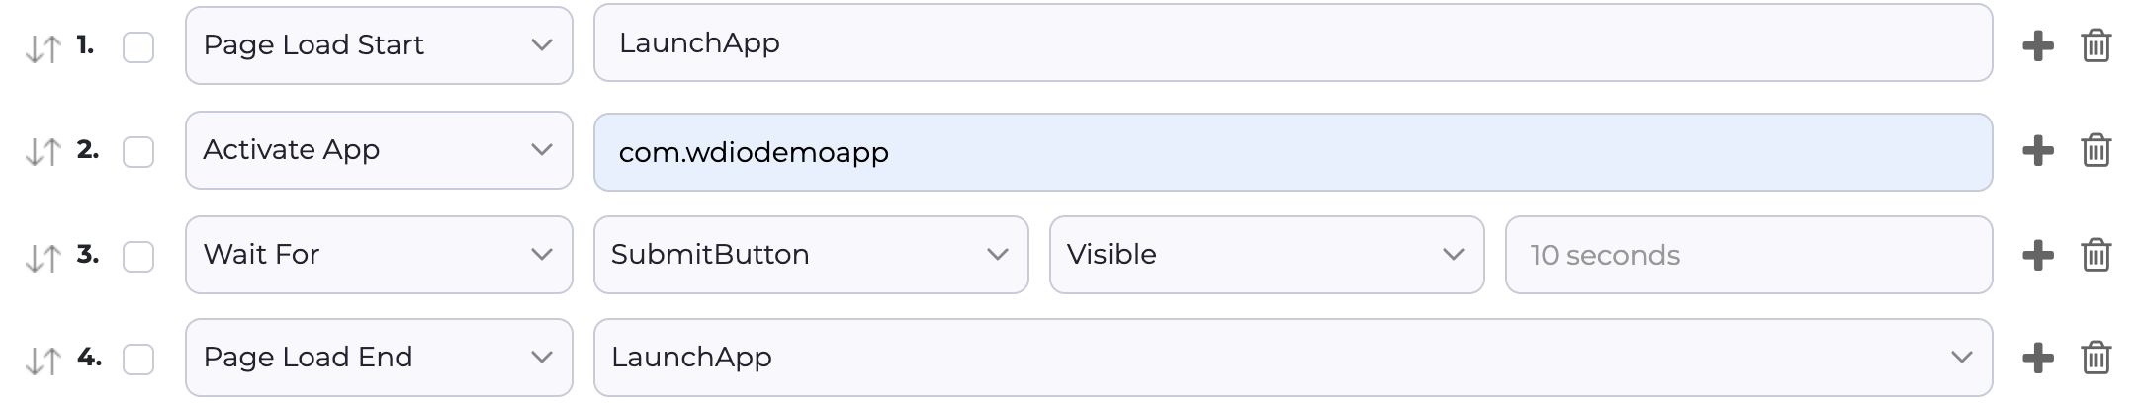Add a step after the Activate App row
Screen dimensions: 2138x403
2037,150
